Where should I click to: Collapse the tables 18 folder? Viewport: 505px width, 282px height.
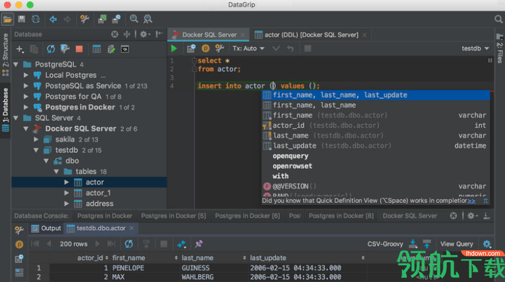(57, 171)
